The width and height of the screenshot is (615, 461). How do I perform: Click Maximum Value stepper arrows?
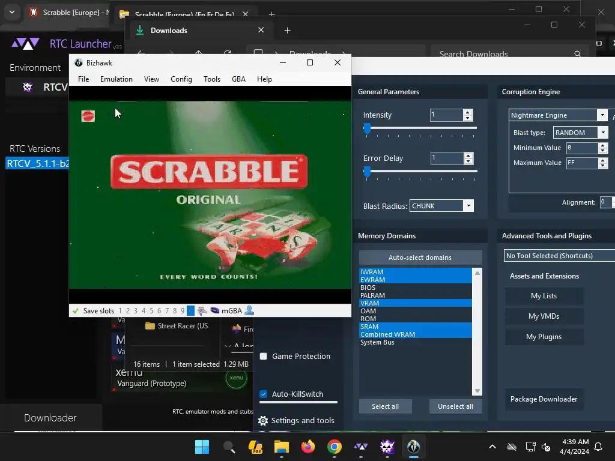[603, 163]
